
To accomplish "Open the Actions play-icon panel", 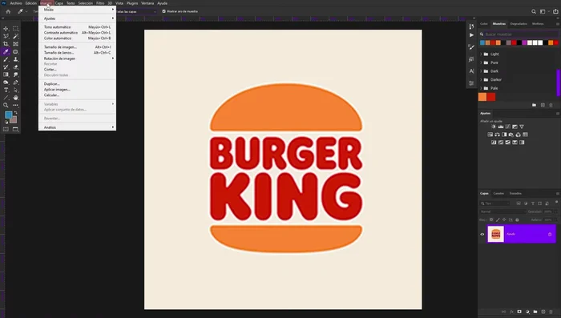I will [x=471, y=35].
